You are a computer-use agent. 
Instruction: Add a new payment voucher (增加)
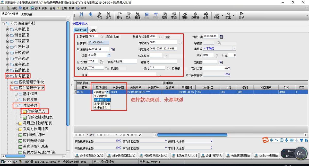[x=119, y=16]
